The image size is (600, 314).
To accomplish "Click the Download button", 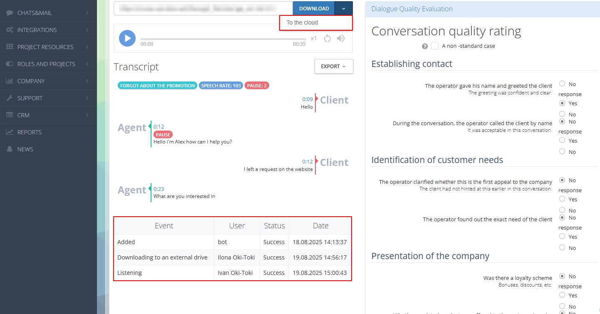I will click(314, 8).
